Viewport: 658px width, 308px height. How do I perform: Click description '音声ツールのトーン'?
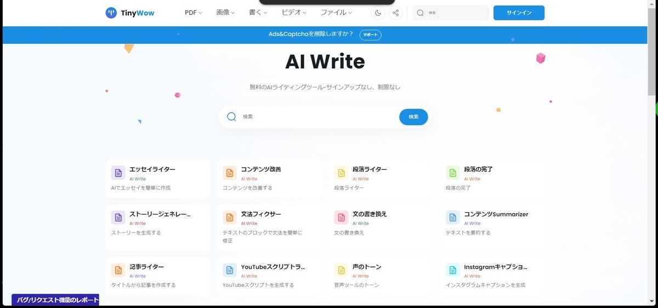[356, 285]
